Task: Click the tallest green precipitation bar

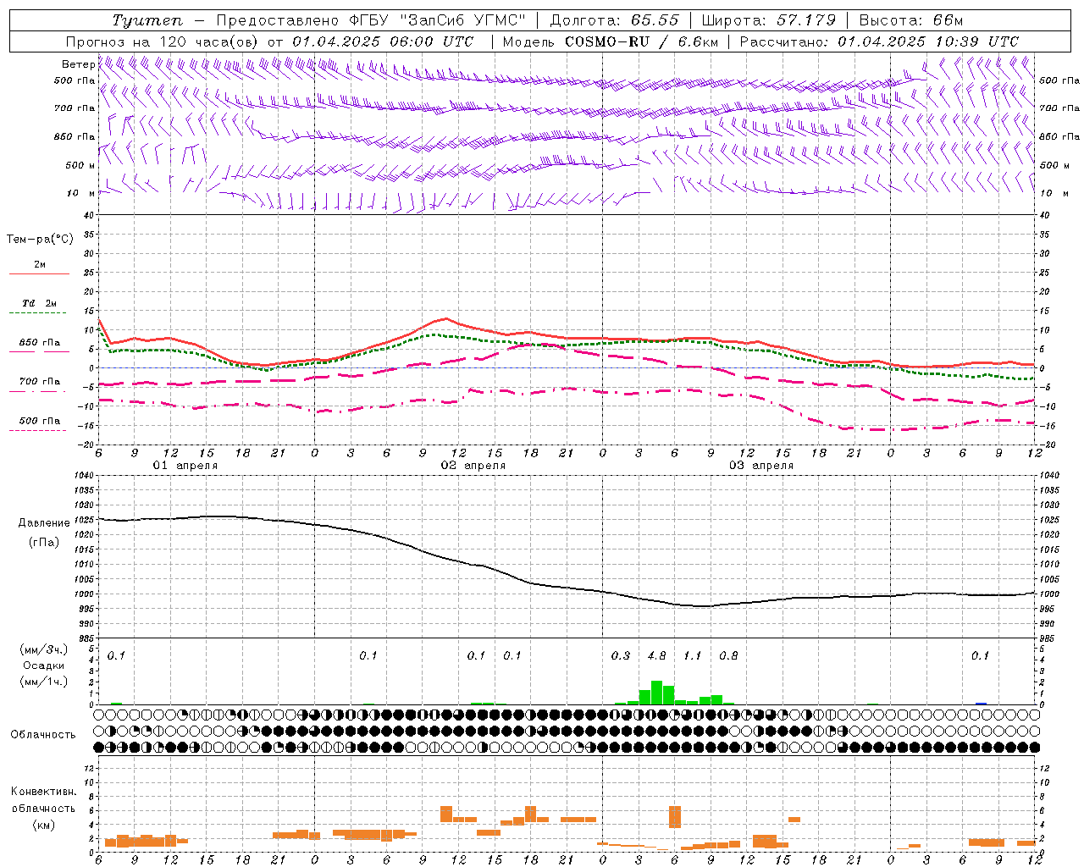Action: [x=656, y=693]
